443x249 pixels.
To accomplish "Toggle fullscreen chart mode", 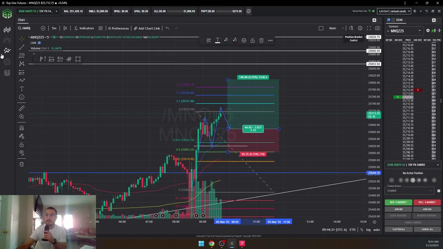I will coord(369,28).
